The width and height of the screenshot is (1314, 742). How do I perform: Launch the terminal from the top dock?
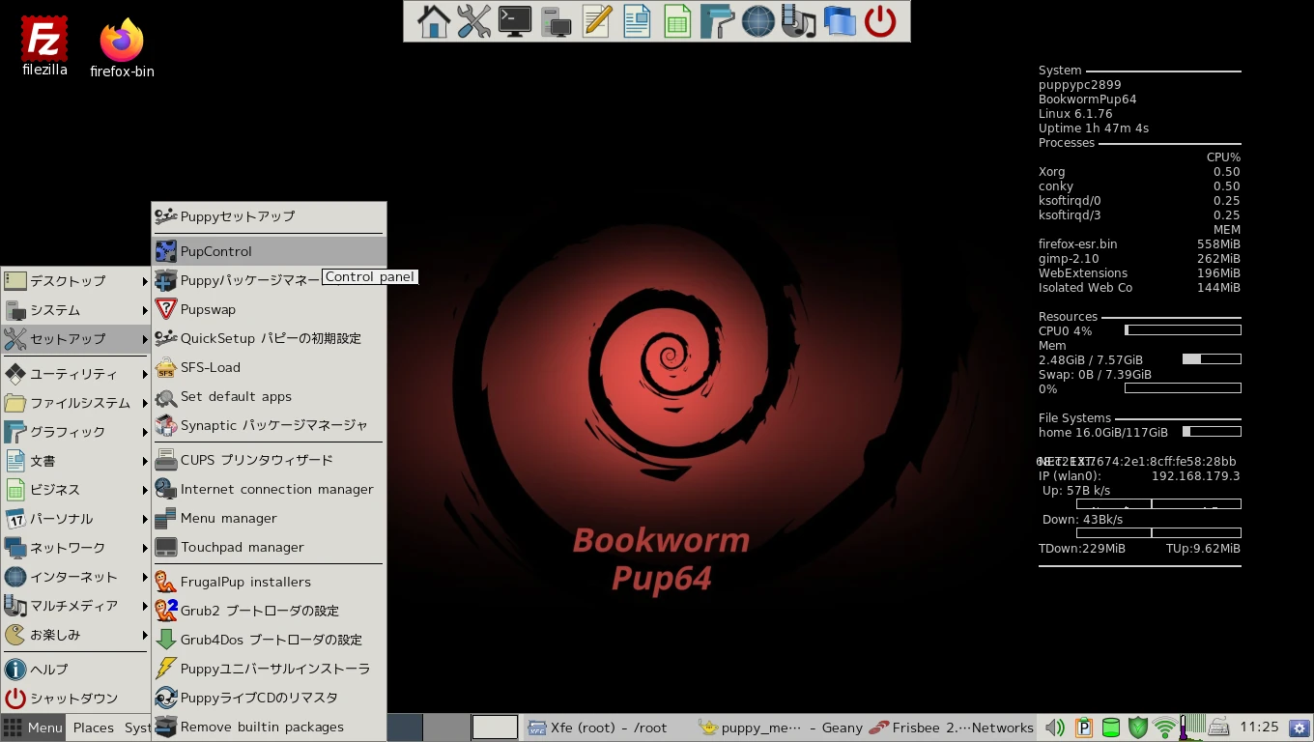(515, 21)
